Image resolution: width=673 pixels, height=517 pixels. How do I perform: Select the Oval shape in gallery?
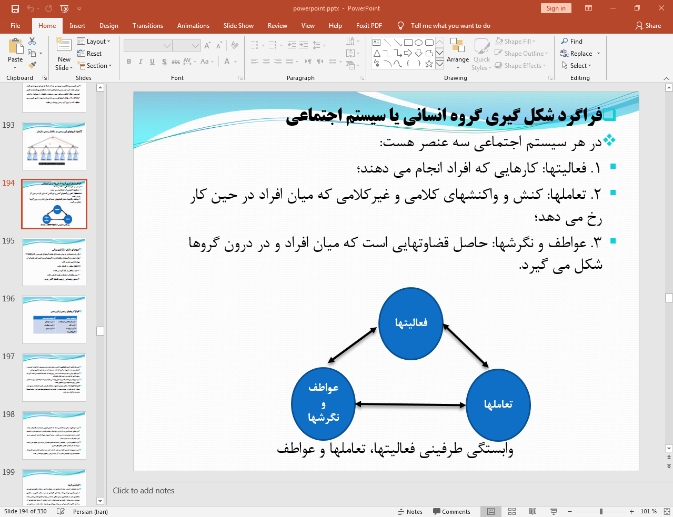(418, 43)
